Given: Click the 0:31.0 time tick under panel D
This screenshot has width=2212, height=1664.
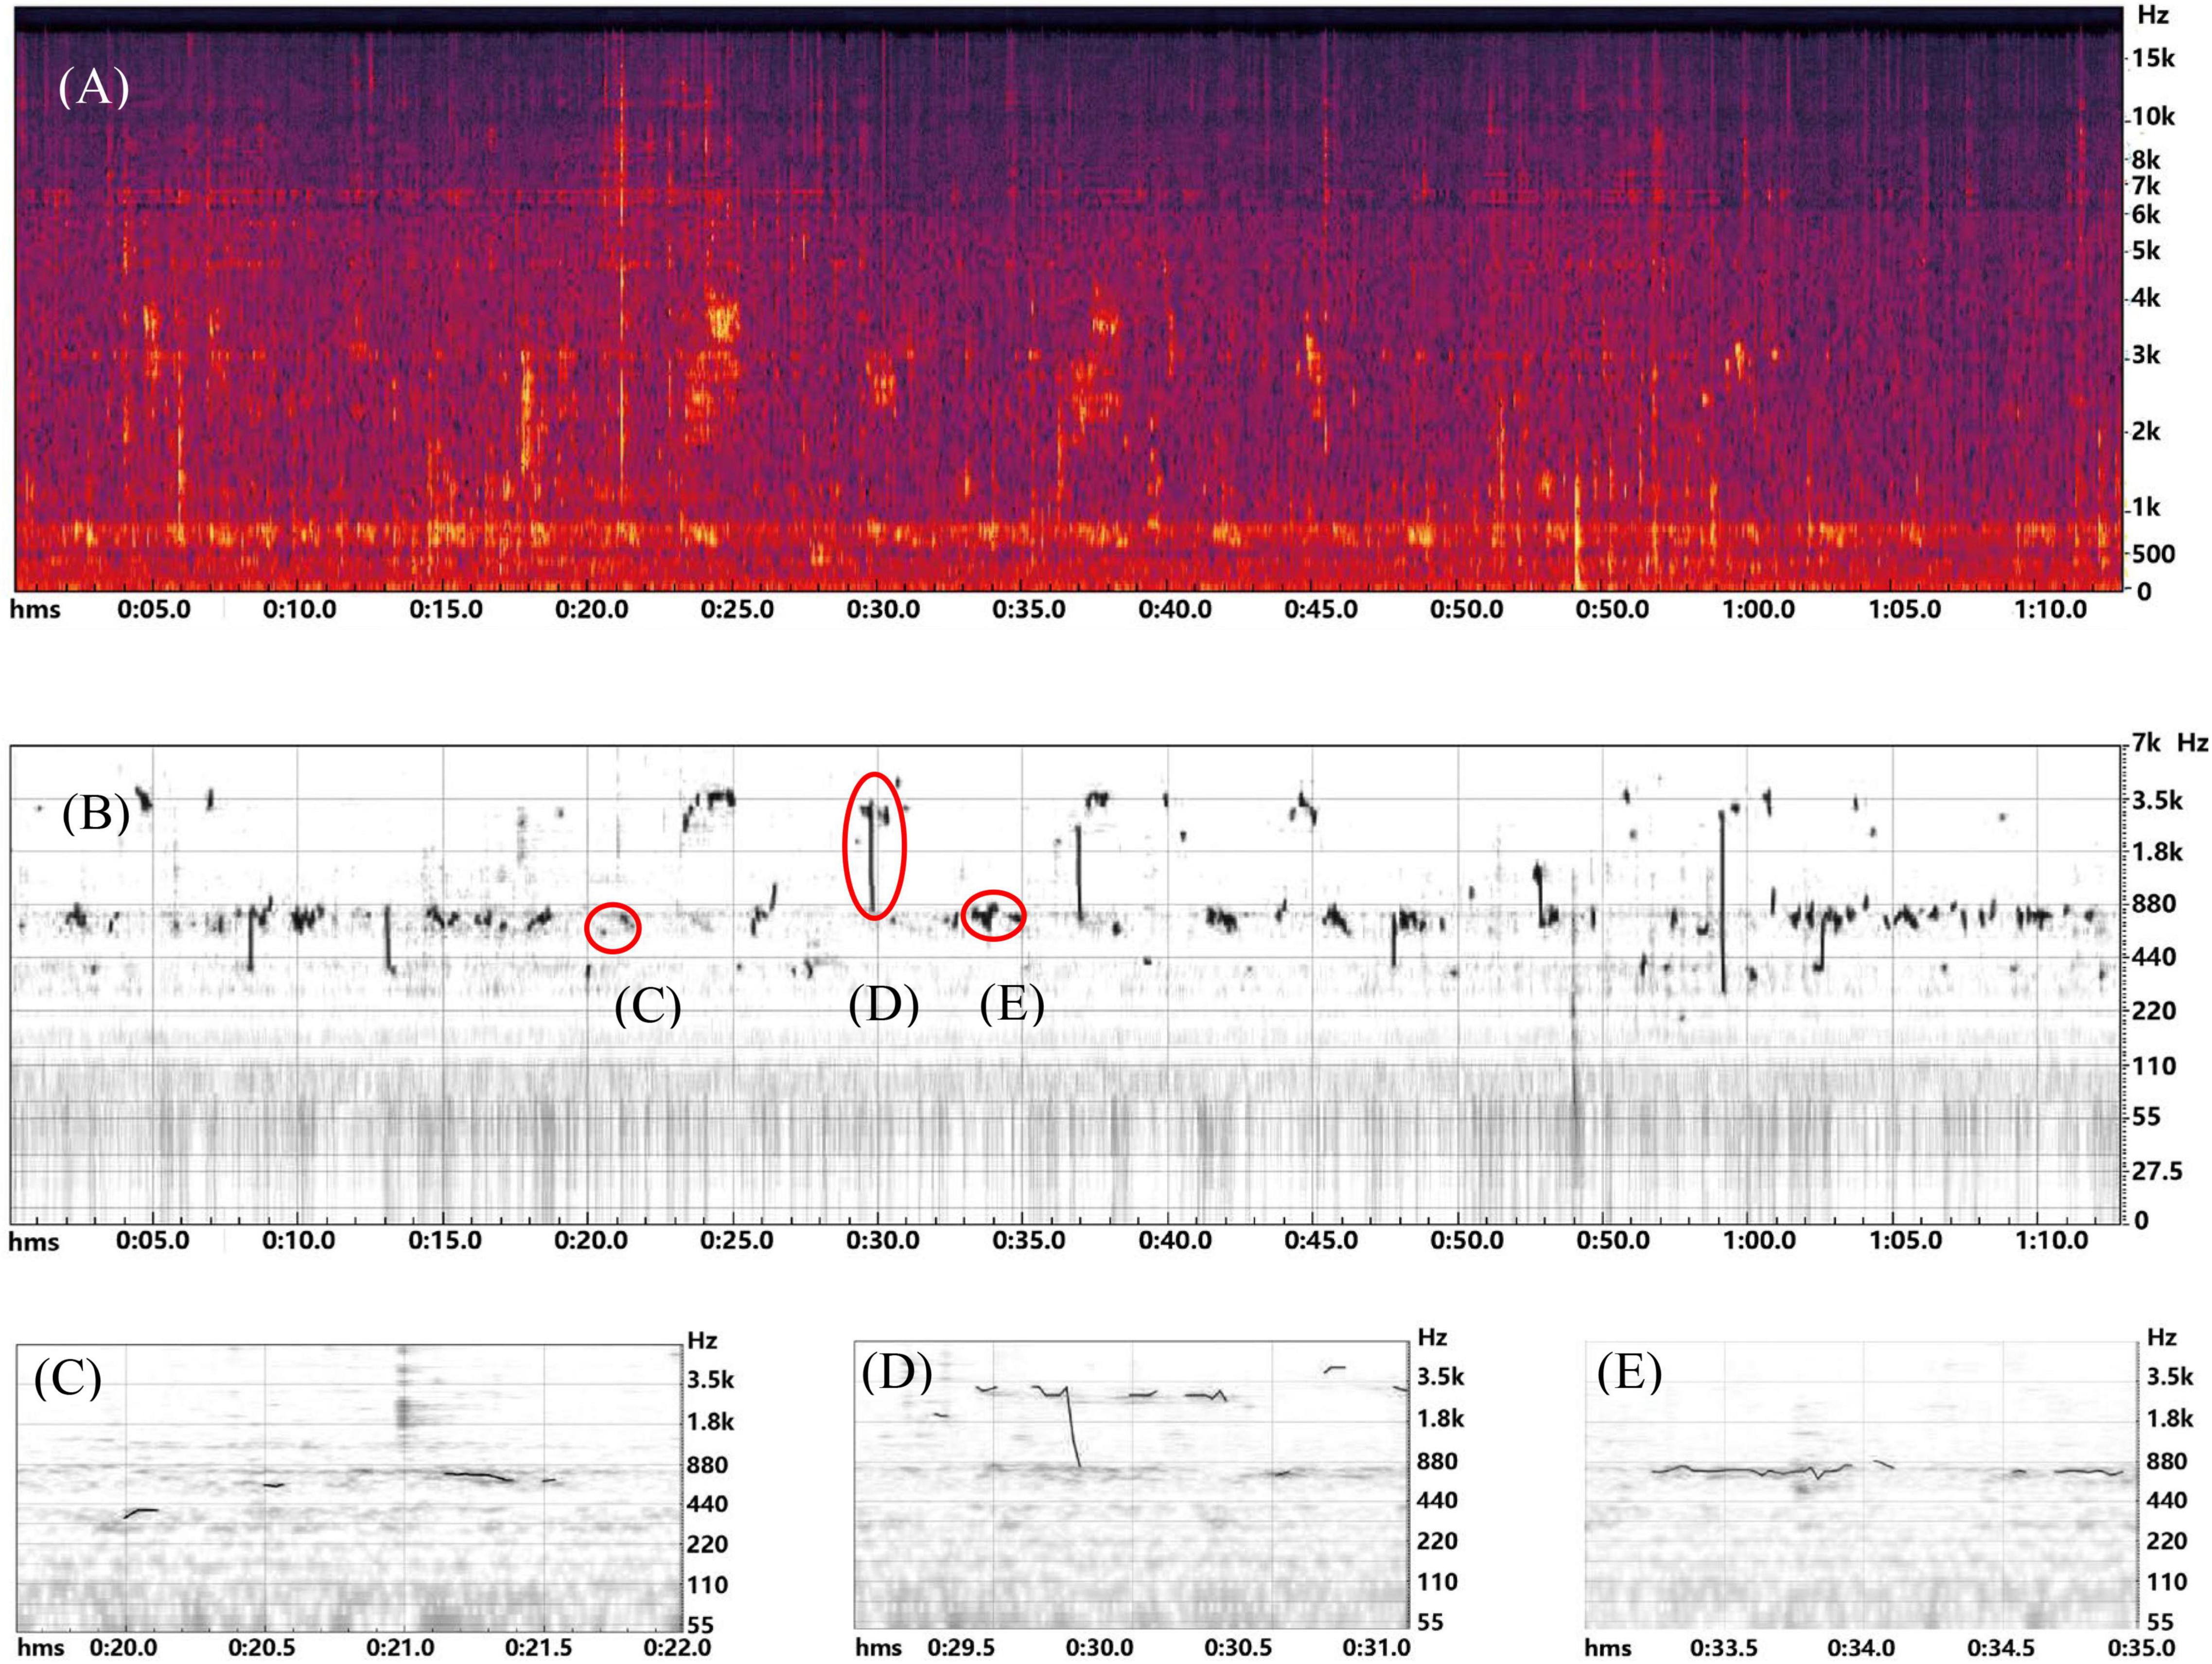Looking at the screenshot, I should 1377,1648.
